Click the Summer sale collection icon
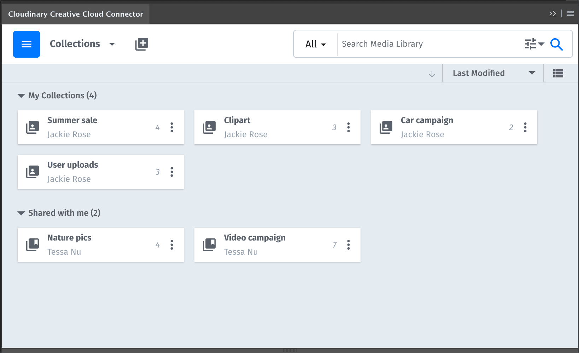The image size is (579, 353). [33, 127]
